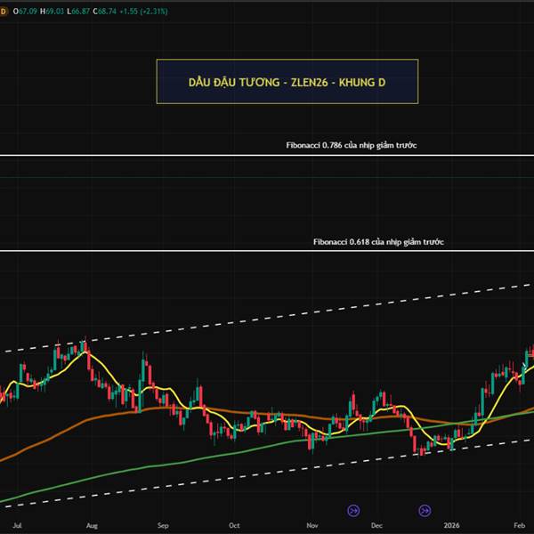Click the +1.55 (+2.31%) change value

click(x=143, y=12)
